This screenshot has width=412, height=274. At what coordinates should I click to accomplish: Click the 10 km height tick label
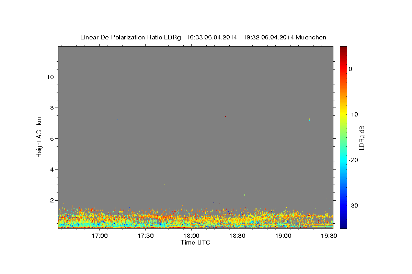coord(50,77)
